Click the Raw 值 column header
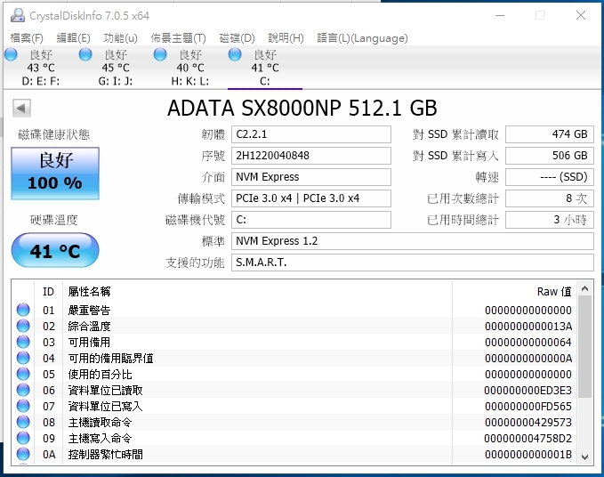 click(515, 292)
